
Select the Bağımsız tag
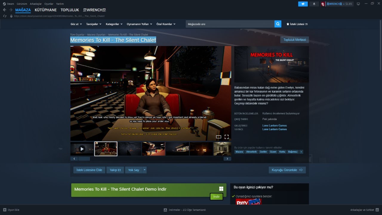click(x=293, y=152)
